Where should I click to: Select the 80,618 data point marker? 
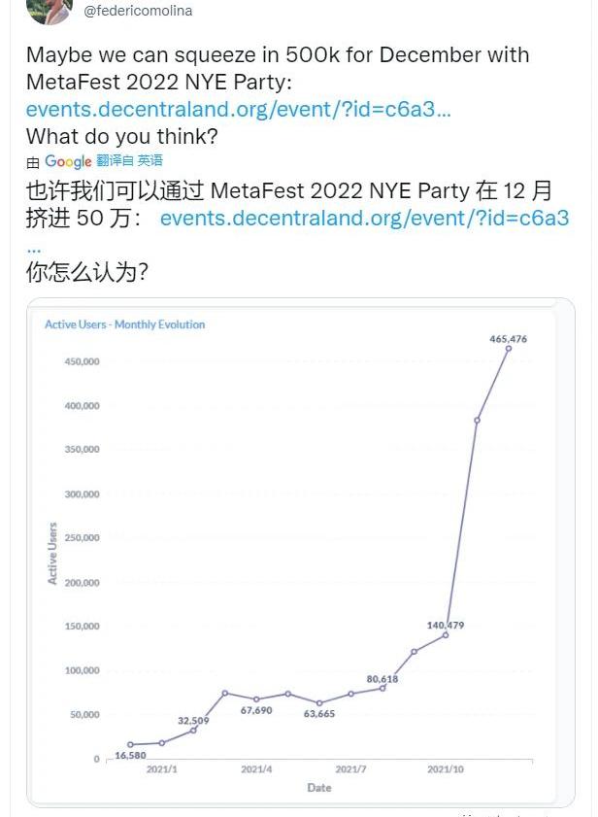click(382, 688)
